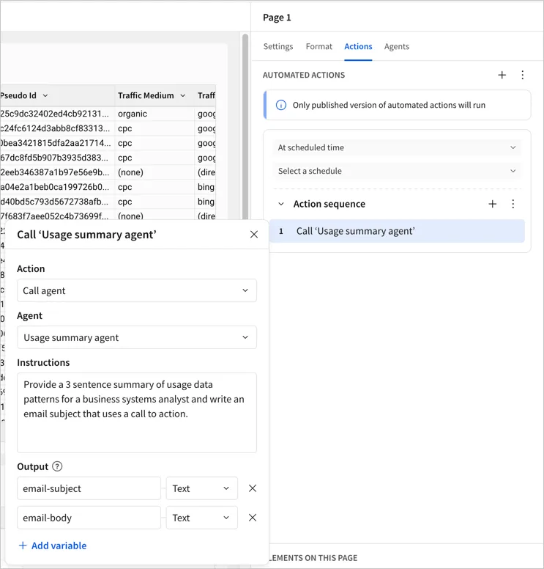Click the email-body variable name field
Screen dimensions: 544x569
point(89,518)
